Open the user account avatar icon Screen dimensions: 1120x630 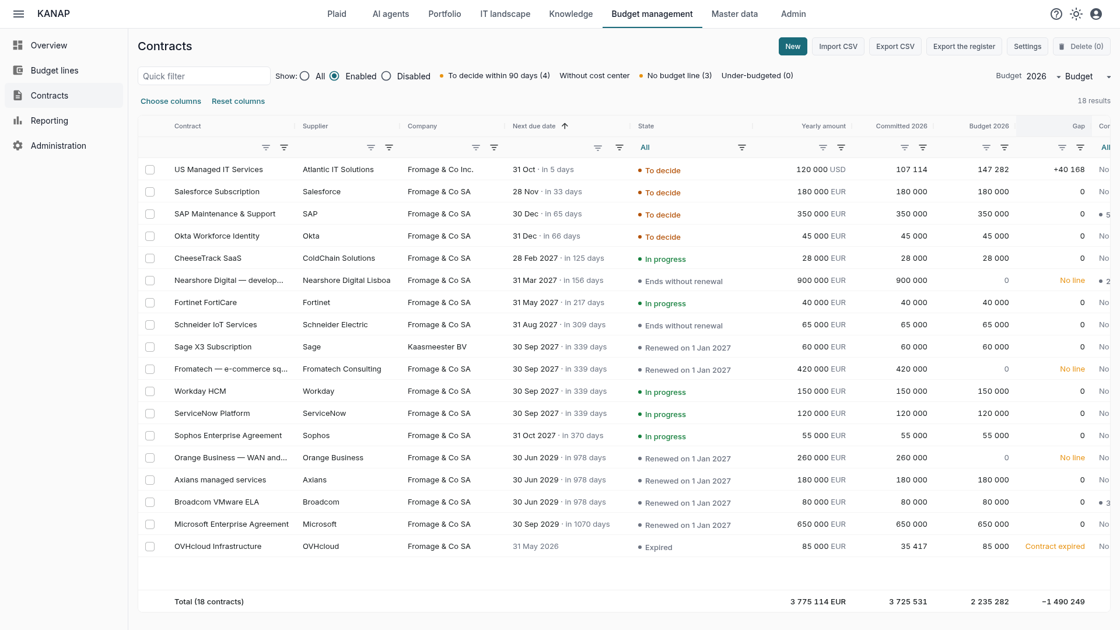coord(1096,14)
